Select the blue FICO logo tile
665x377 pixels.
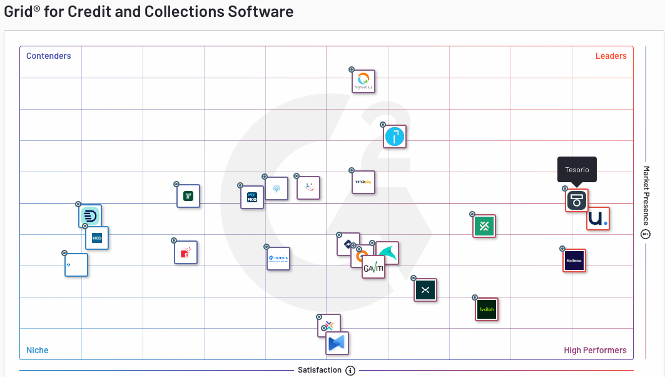coord(97,238)
